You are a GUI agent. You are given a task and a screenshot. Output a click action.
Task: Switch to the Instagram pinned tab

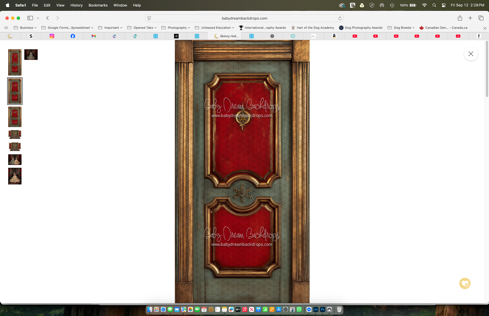[x=52, y=36]
